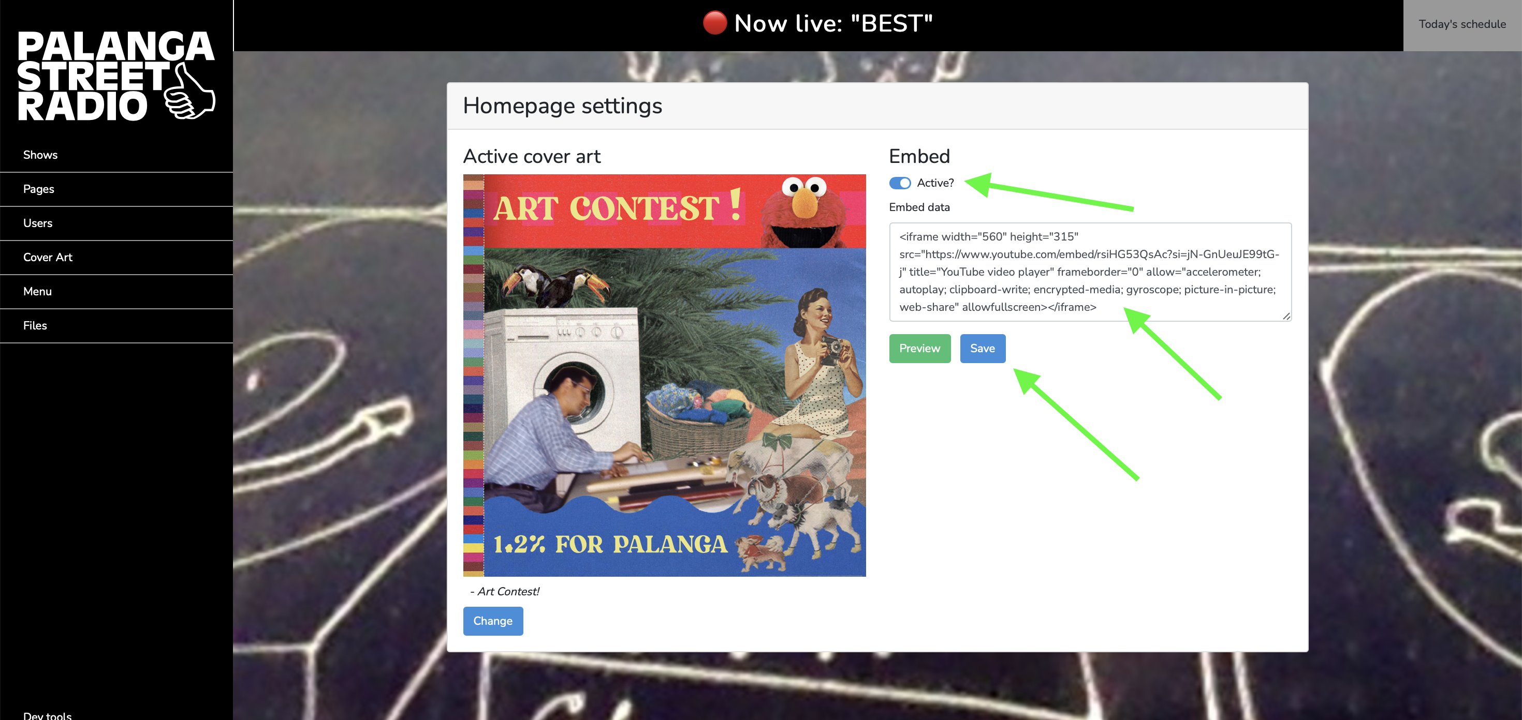Click the green Preview button
The width and height of the screenshot is (1522, 720).
919,348
